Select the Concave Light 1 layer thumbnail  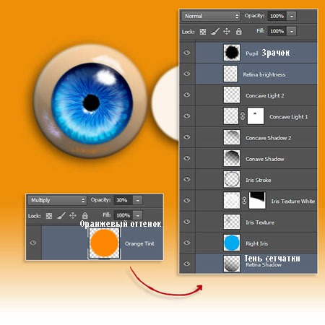pyautogui.click(x=231, y=116)
